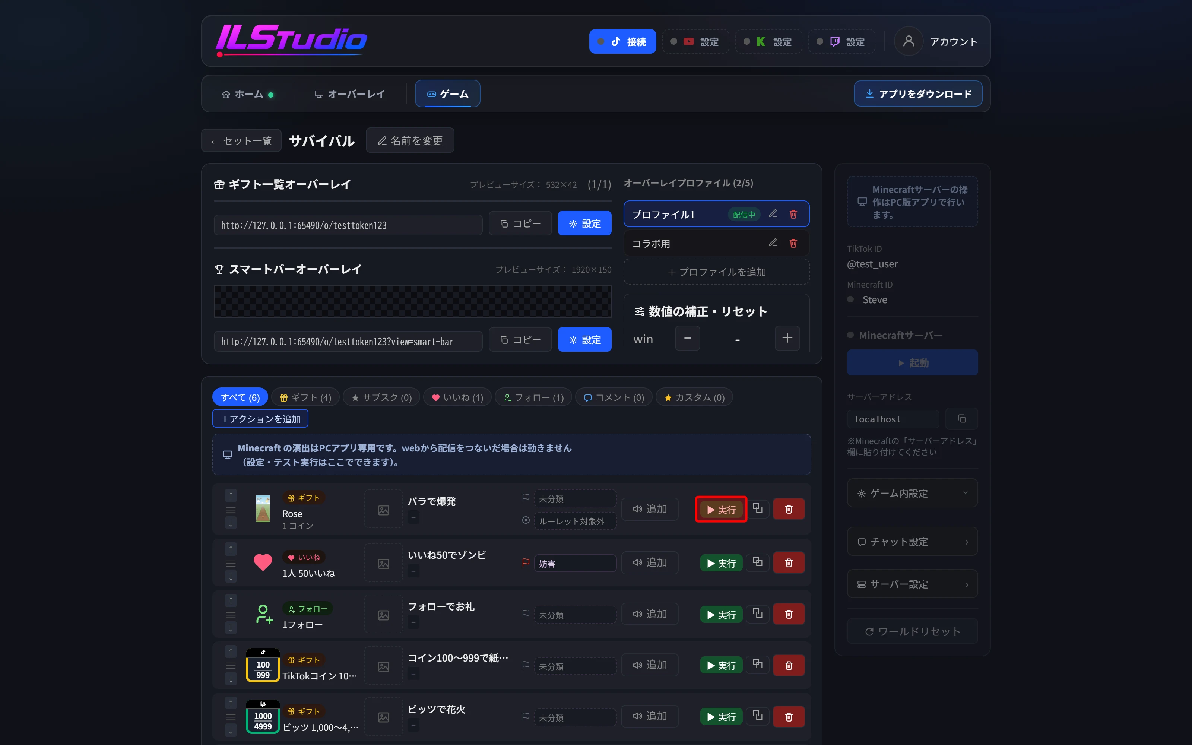
Task: Filter actions by ギフト (4)
Action: click(305, 397)
